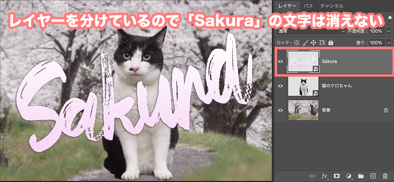This screenshot has height=182, width=394.
Task: Click the 塗り 100% value field
Action: tap(377, 42)
